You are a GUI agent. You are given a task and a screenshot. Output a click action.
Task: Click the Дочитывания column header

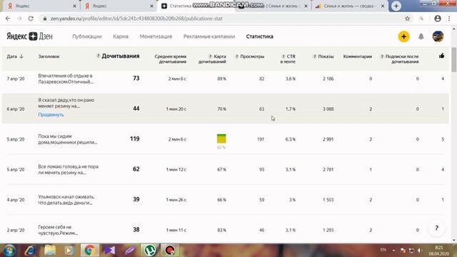(x=121, y=56)
